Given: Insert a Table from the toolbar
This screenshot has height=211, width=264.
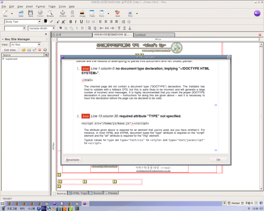Looking at the screenshot, I should [x=92, y=13].
